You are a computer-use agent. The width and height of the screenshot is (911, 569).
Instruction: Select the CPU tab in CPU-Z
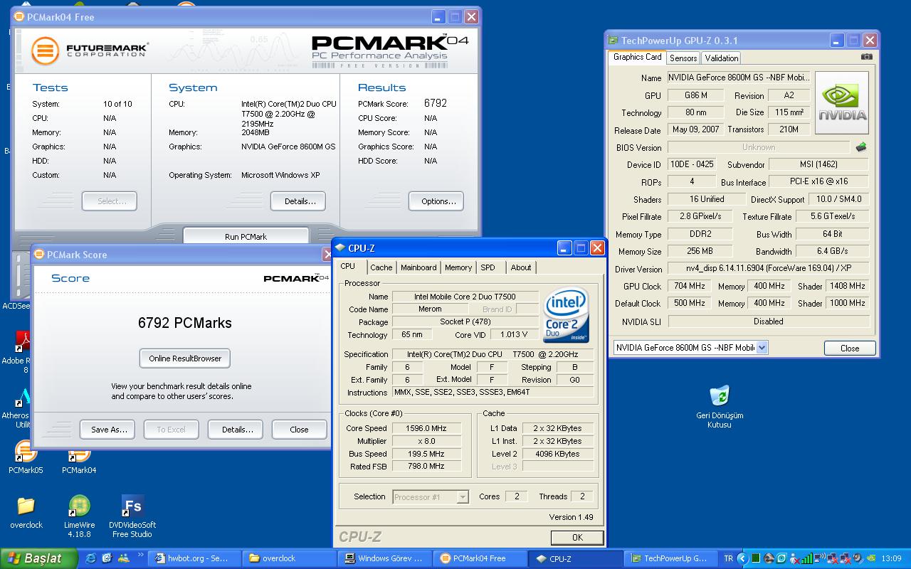click(x=348, y=267)
